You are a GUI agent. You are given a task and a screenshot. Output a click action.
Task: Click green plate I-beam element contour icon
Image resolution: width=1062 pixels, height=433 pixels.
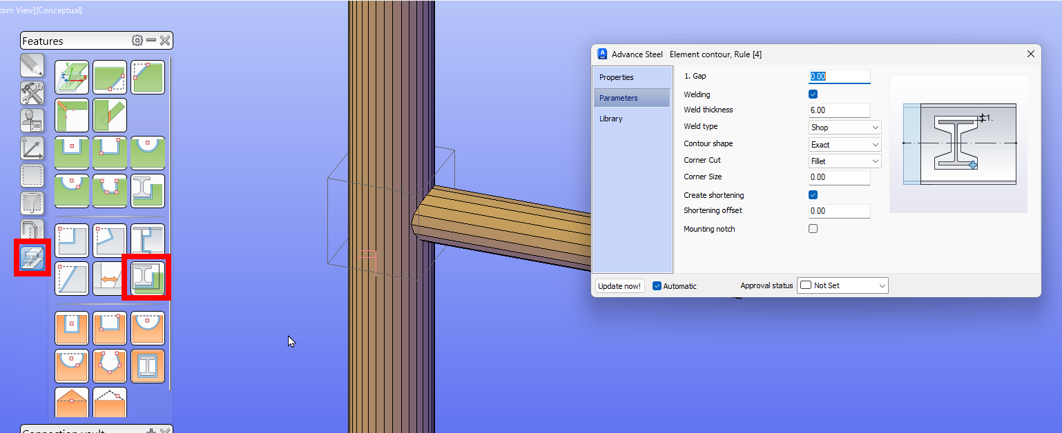coord(148,191)
